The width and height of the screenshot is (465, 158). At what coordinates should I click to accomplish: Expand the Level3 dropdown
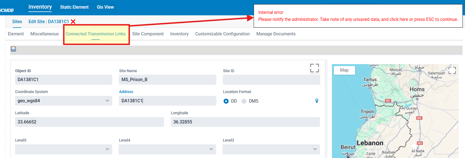271,149
